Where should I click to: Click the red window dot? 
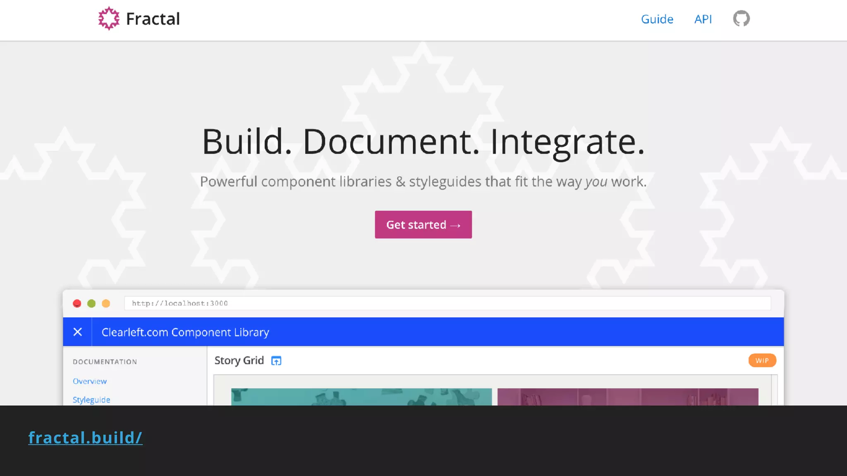(77, 304)
